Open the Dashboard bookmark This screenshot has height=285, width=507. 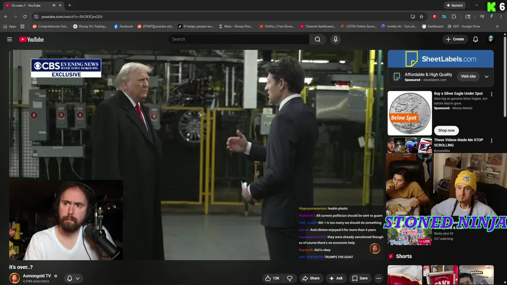coord(433,27)
